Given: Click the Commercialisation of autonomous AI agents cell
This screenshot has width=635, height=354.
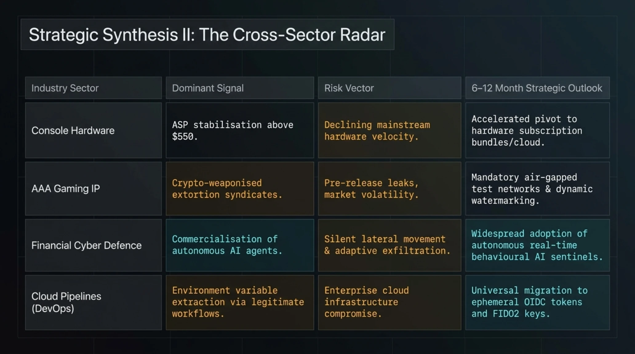Looking at the screenshot, I should coord(240,245).
